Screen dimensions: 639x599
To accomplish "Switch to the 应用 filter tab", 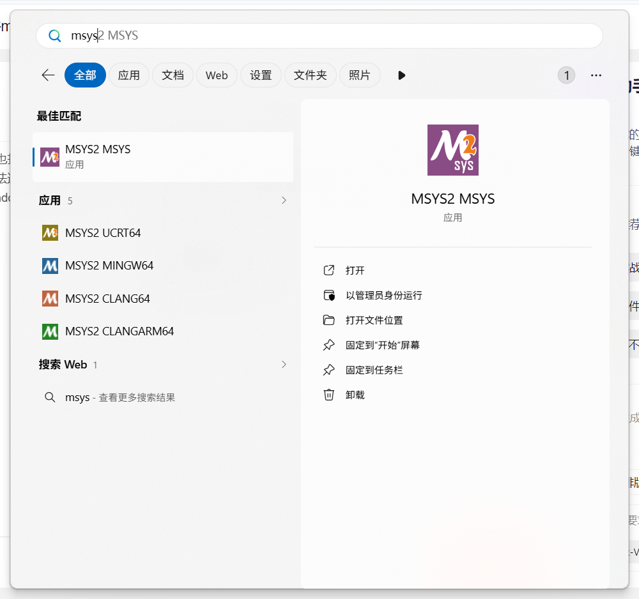I will (129, 75).
